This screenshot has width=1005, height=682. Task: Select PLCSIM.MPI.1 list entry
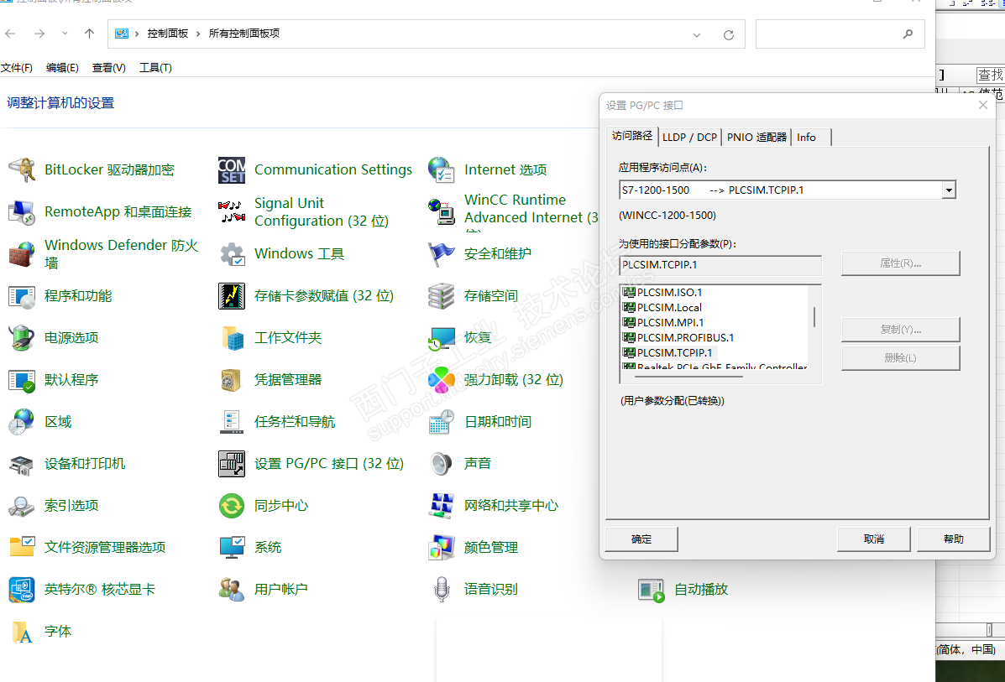663,322
